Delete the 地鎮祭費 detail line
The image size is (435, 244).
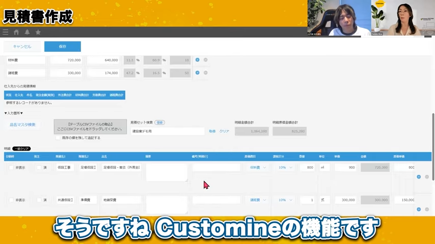pos(427,209)
